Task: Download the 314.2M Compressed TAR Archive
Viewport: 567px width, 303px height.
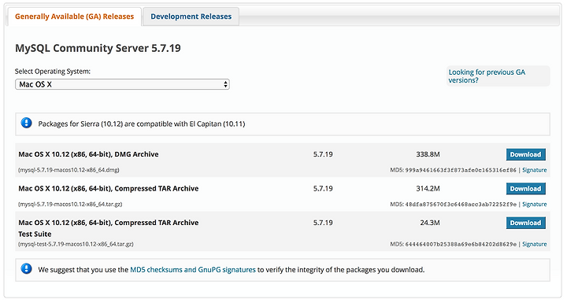Action: coord(526,189)
